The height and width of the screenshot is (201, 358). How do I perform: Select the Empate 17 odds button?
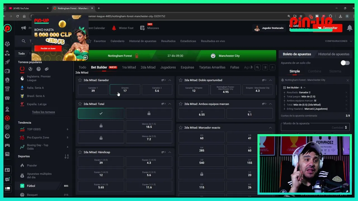[125, 90]
